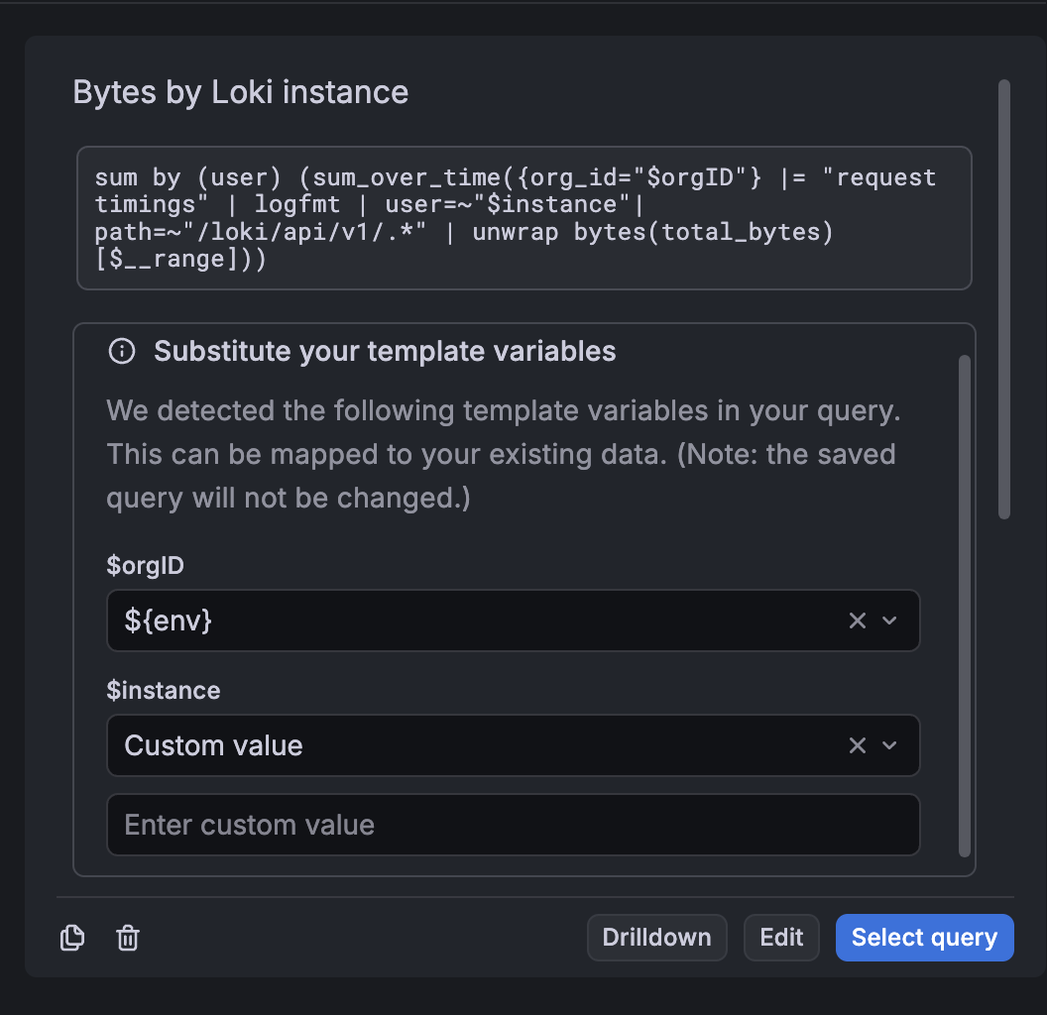Image resolution: width=1047 pixels, height=1015 pixels.
Task: Click the template variables section scrollbar
Action: tap(965, 605)
